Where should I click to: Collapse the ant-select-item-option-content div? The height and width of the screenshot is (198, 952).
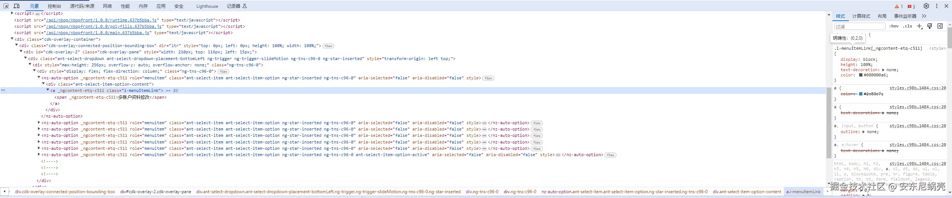pyautogui.click(x=43, y=84)
